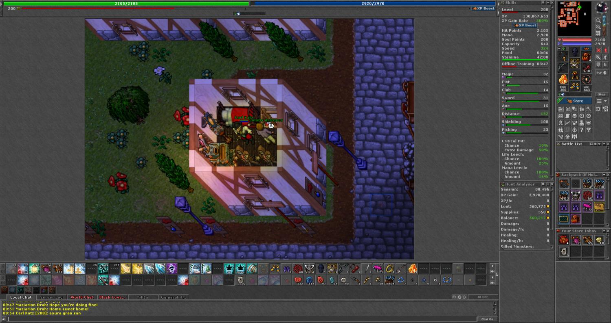Open the backpack slot in equipment

point(587,56)
